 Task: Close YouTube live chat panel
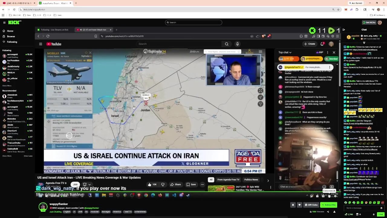point(334,52)
